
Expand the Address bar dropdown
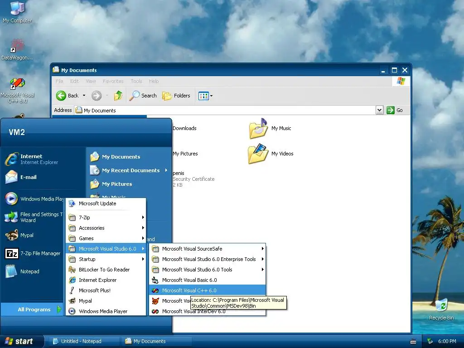[x=379, y=110]
